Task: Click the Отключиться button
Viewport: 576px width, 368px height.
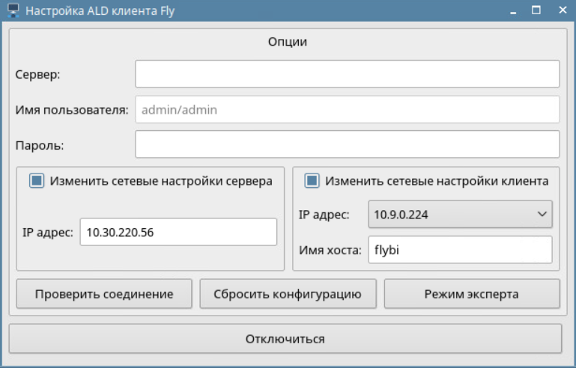Action: click(x=285, y=339)
